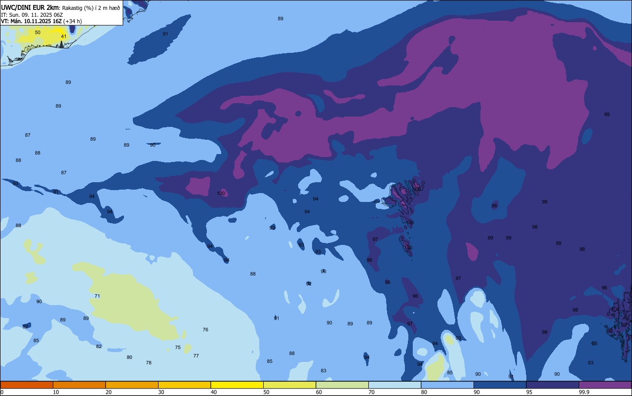Click the humidity value '78' on the map

[x=149, y=363]
